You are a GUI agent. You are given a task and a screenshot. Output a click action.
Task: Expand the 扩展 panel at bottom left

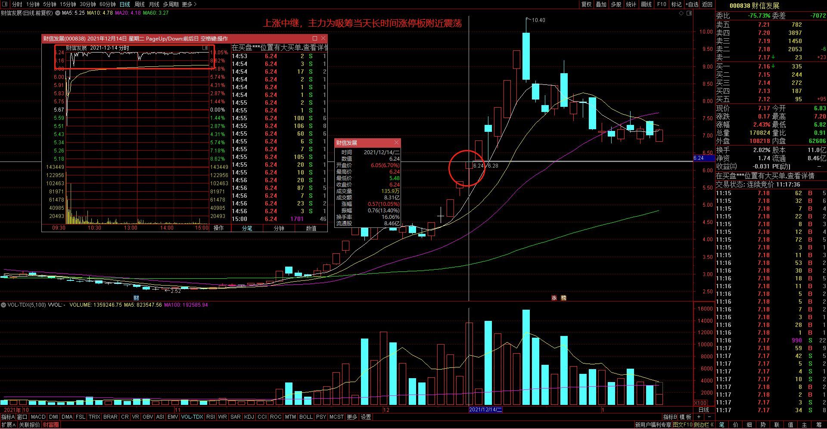8,425
